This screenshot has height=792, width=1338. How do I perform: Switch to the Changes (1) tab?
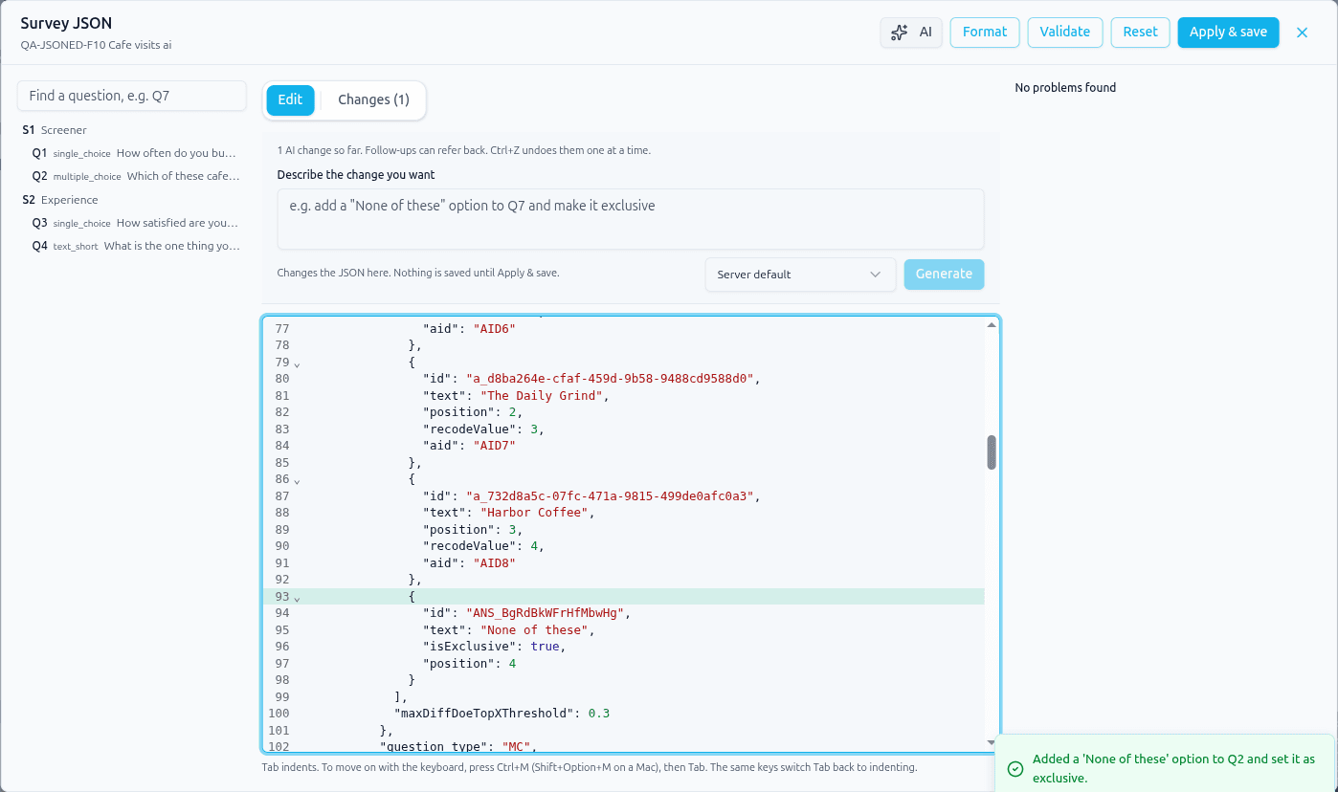click(373, 99)
